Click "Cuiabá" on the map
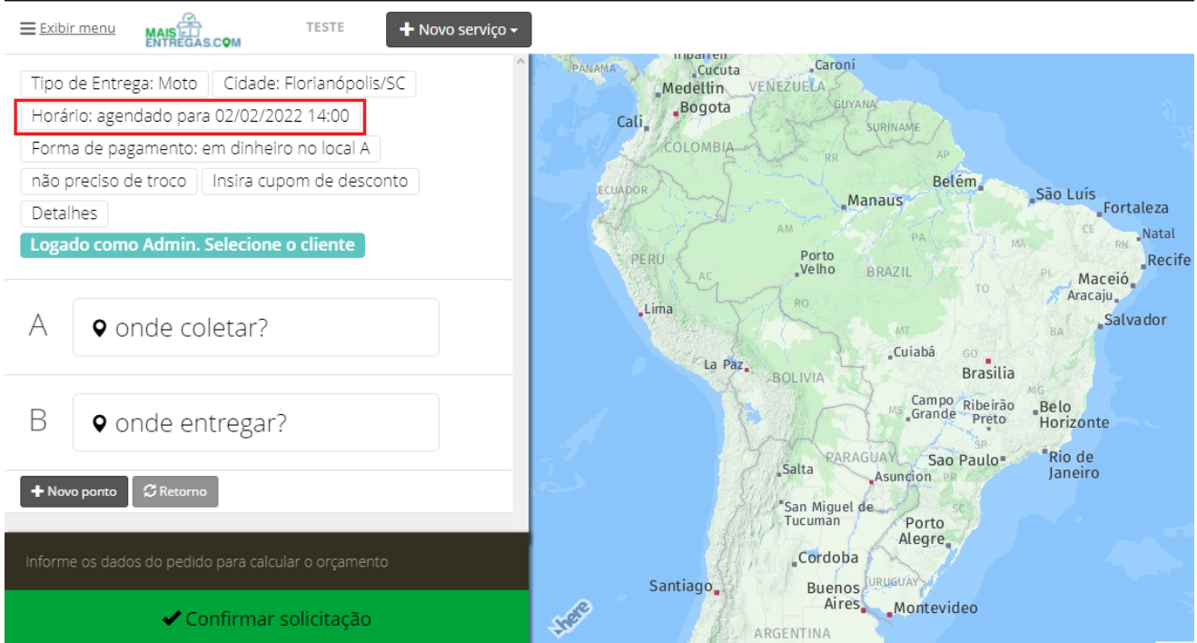Screen dimensions: 1197x643 point(914,351)
